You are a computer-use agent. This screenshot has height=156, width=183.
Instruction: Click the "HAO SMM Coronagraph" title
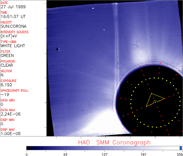[114, 143]
